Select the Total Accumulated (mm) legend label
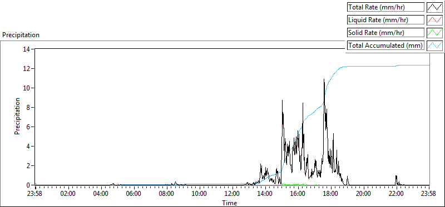The width and height of the screenshot is (445, 207). (385, 46)
